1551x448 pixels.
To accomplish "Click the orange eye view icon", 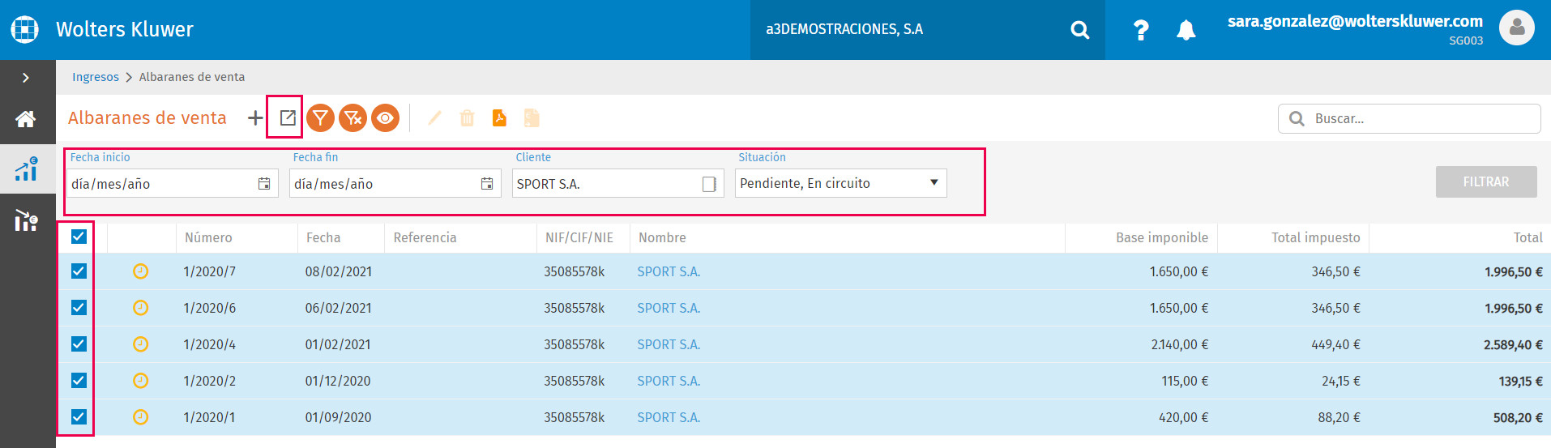I will (x=385, y=117).
